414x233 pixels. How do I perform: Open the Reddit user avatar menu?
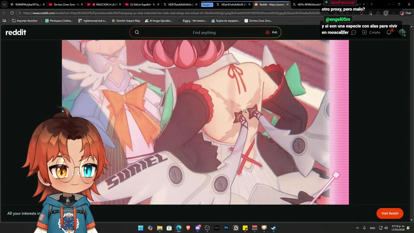[402, 32]
